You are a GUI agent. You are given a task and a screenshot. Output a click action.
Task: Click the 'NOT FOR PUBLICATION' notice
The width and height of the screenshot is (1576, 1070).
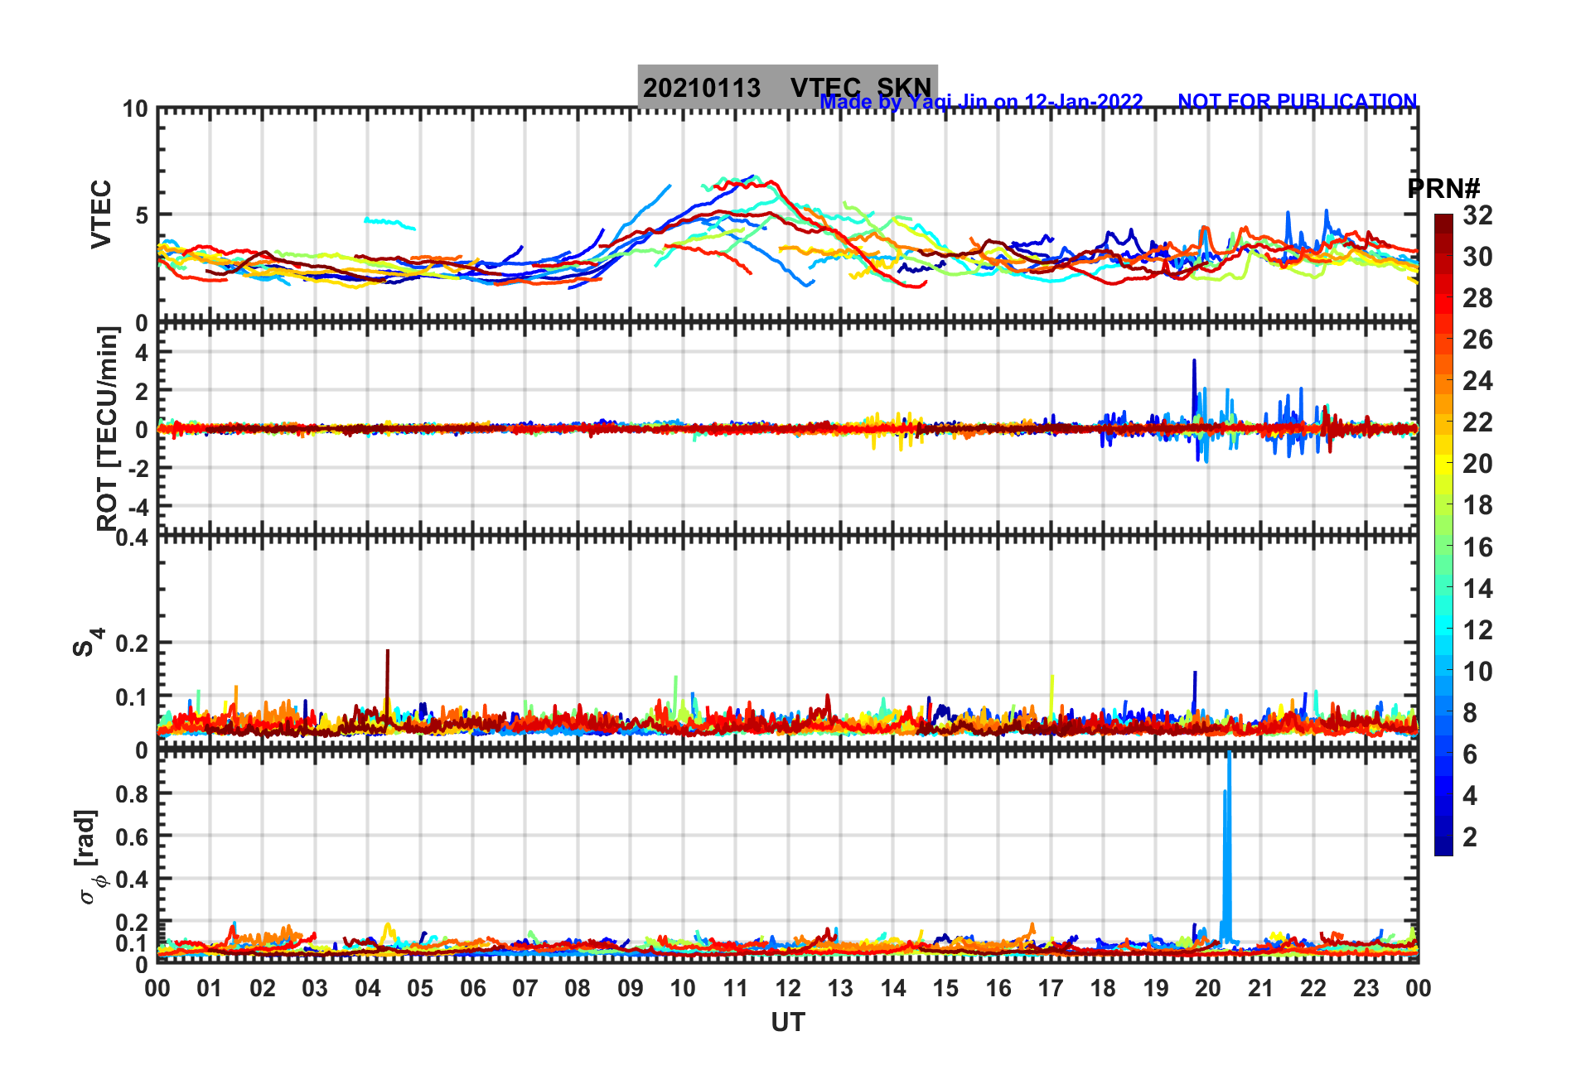click(x=1297, y=101)
